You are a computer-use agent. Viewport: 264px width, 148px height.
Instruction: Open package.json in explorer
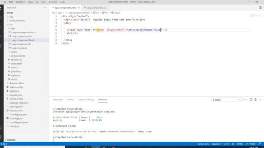pos(16,107)
